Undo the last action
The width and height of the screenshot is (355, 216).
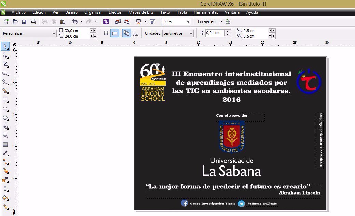pyautogui.click(x=75, y=21)
